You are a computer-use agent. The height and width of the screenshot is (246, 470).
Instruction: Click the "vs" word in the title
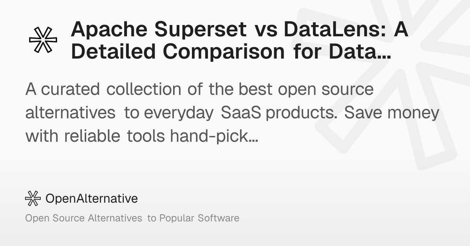point(267,30)
